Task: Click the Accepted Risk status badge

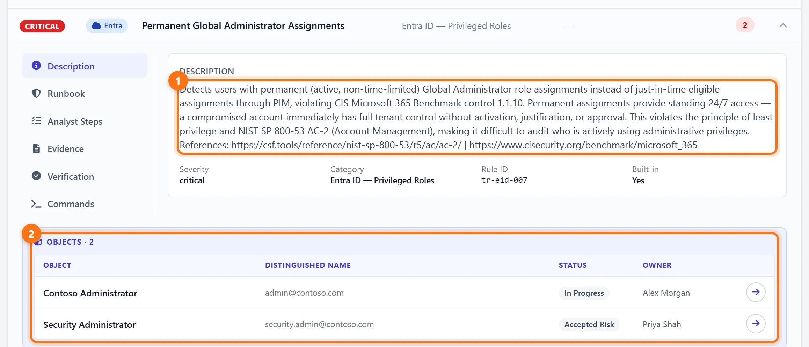Action: 589,325
